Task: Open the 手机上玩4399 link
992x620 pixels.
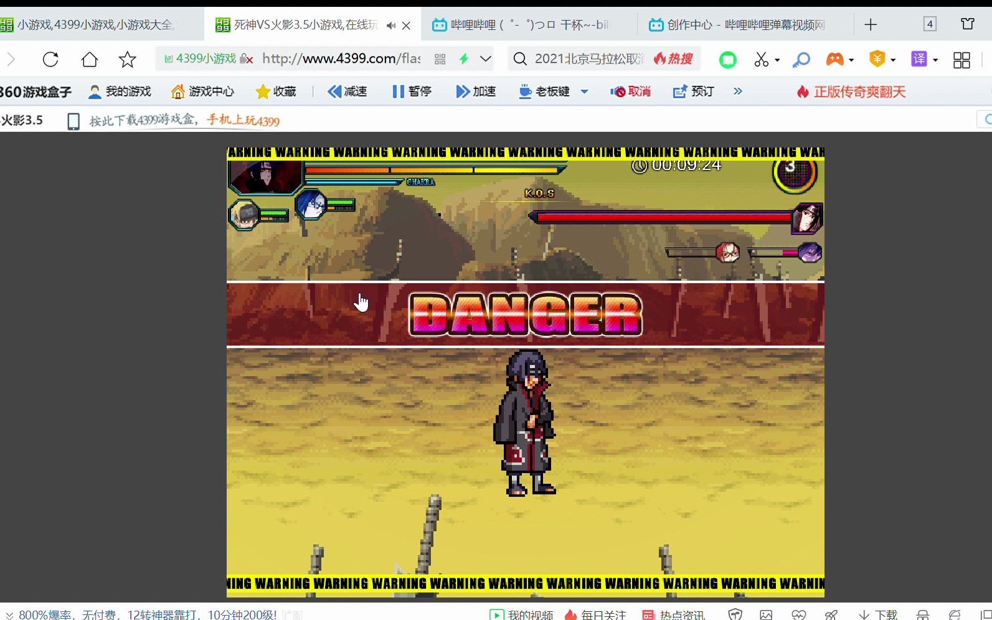Action: pos(243,120)
